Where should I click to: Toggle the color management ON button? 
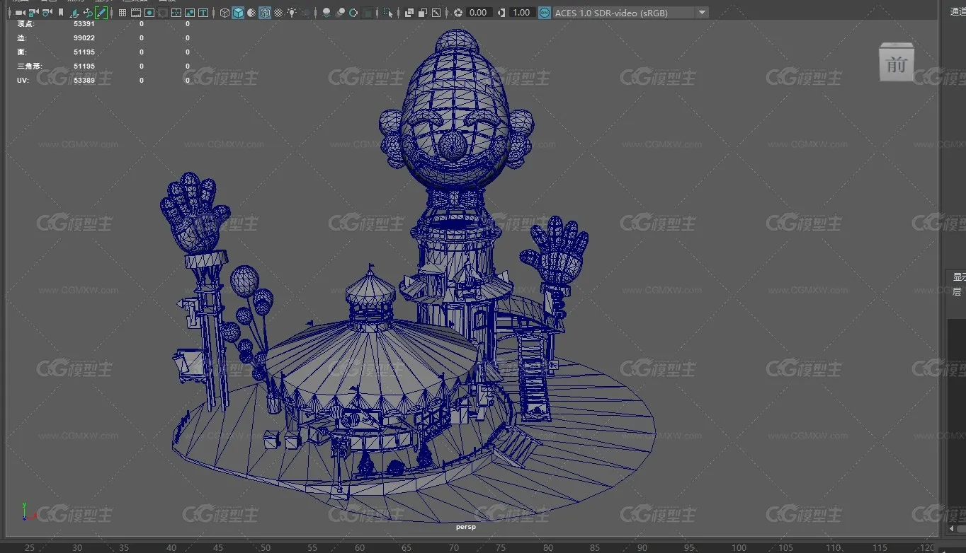point(544,13)
